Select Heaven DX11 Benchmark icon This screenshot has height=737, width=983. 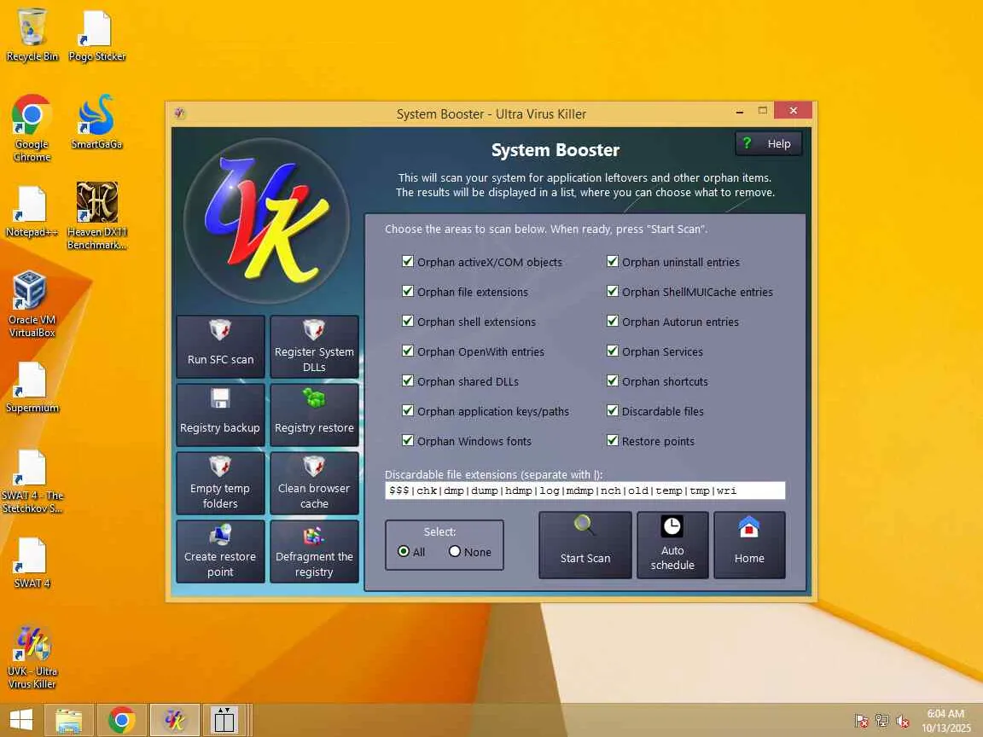click(97, 216)
